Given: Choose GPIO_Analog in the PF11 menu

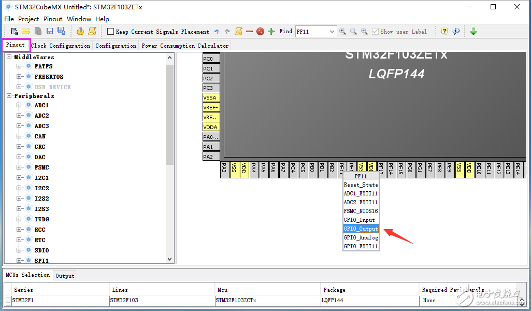Looking at the screenshot, I should click(x=361, y=237).
